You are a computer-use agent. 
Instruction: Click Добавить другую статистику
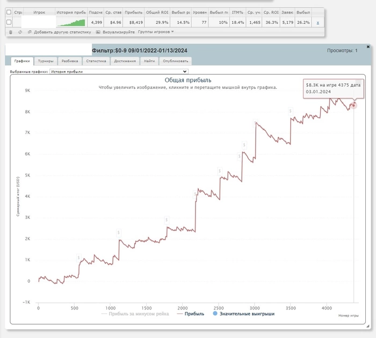click(62, 32)
